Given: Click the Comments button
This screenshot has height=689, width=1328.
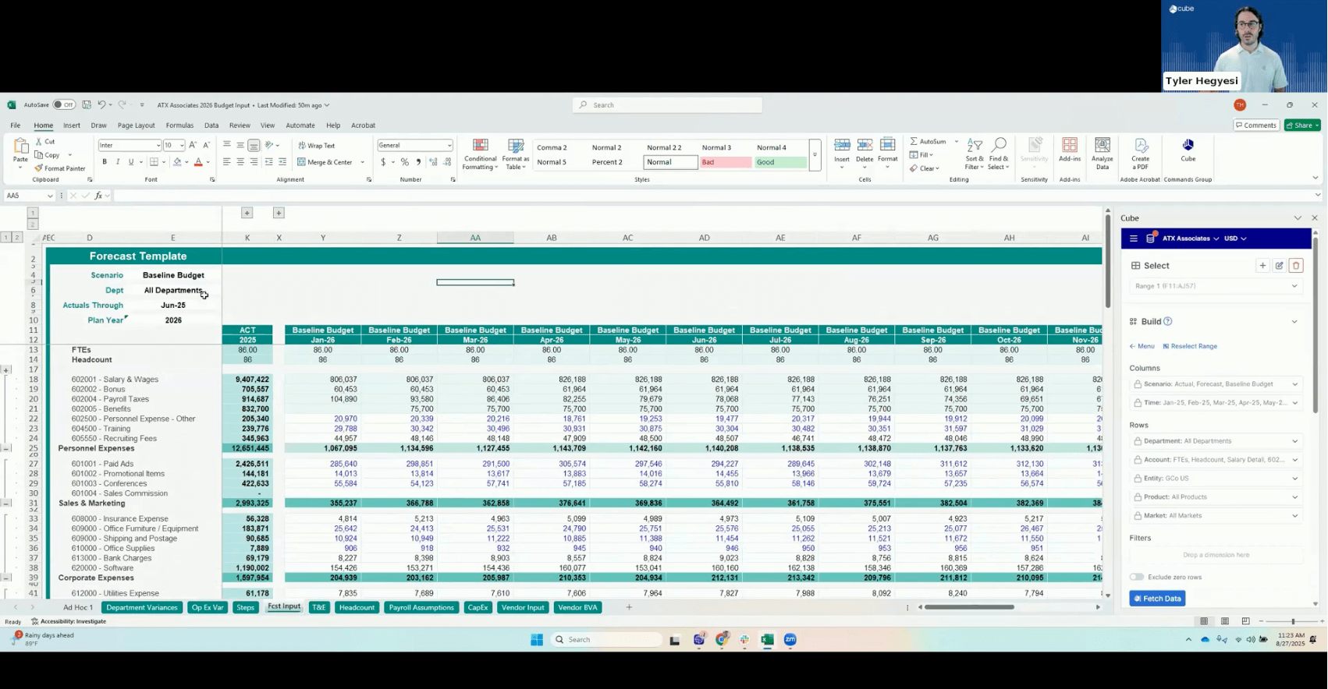Looking at the screenshot, I should pos(1256,125).
